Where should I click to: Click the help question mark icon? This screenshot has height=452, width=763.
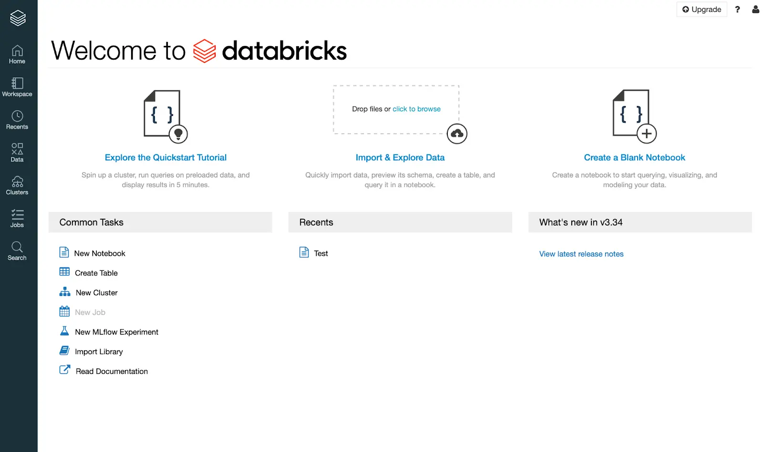tap(737, 9)
